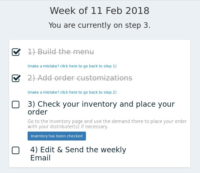Uncheck the Add order customizations checkbox
200x173 pixels.
pyautogui.click(x=16, y=78)
